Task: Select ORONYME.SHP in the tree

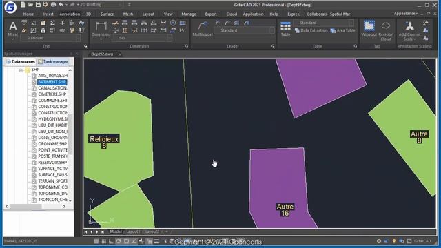Action: click(x=52, y=144)
